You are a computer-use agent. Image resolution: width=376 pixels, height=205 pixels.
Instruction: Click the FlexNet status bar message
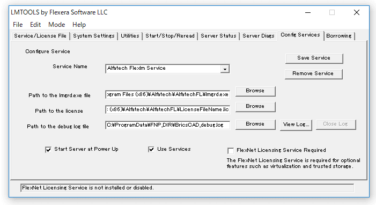[x=187, y=188]
